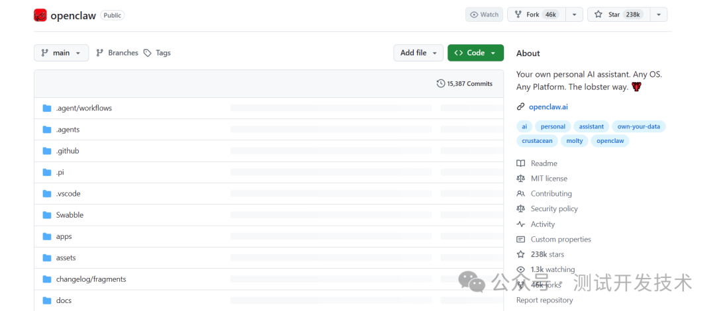
Task: Open the Add file dropdown
Action: coord(418,53)
